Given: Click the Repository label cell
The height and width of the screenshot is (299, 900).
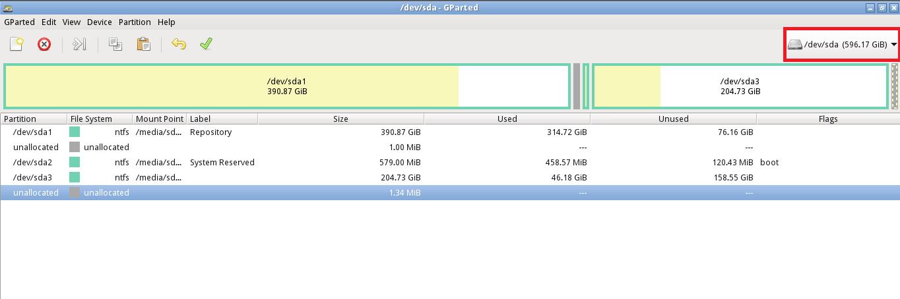Looking at the screenshot, I should point(210,132).
